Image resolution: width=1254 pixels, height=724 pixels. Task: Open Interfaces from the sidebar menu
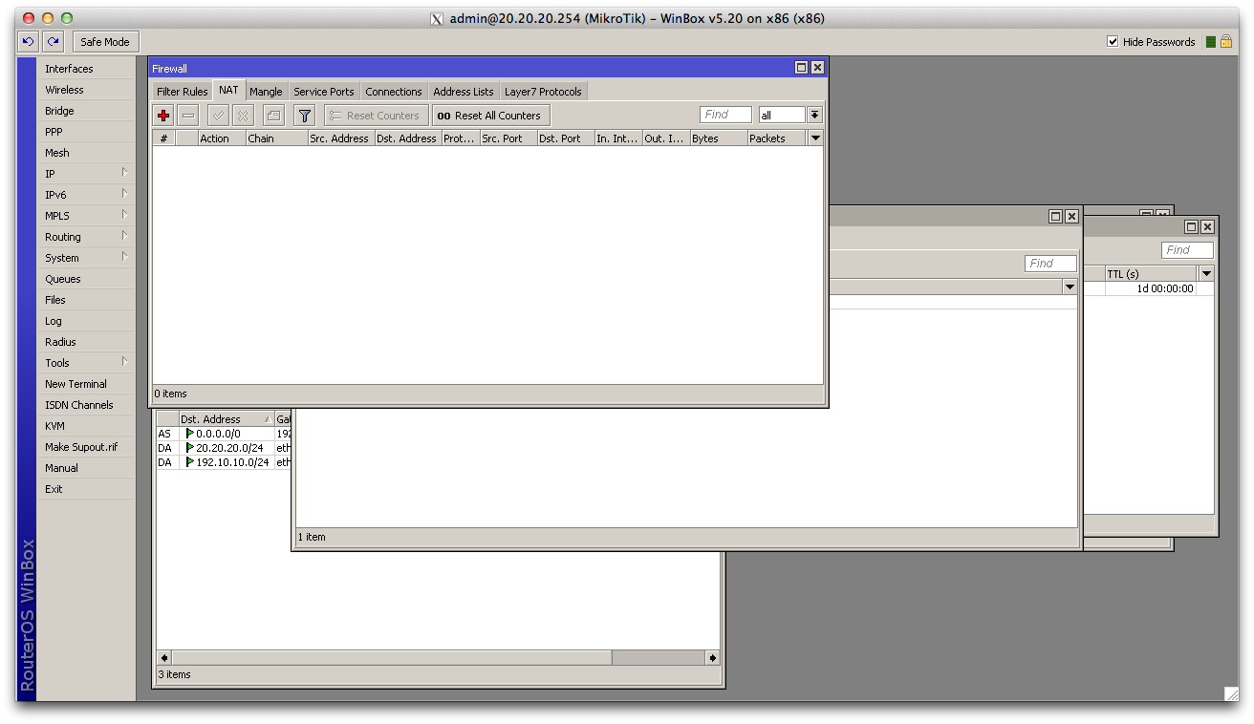click(86, 69)
